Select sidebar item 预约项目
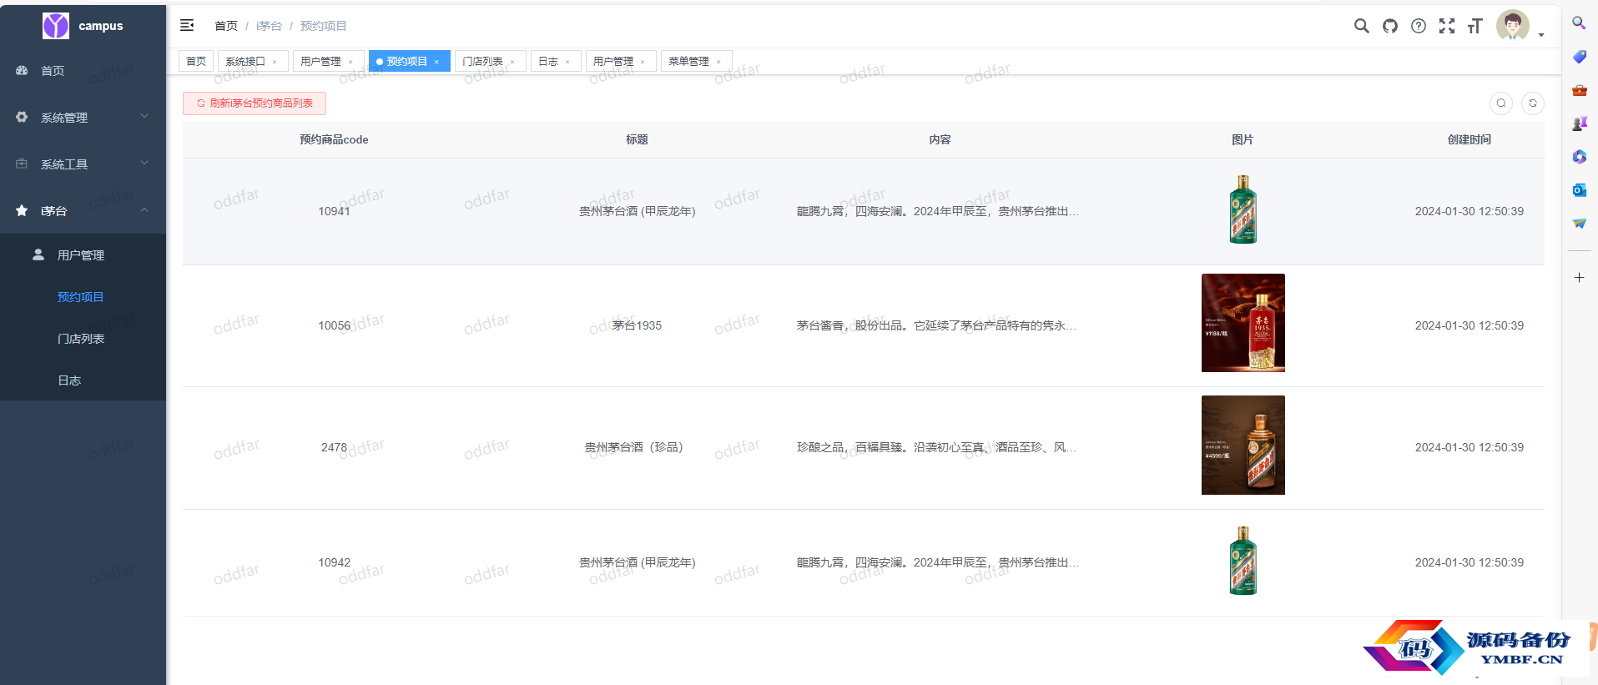Image resolution: width=1598 pixels, height=685 pixels. coord(83,297)
